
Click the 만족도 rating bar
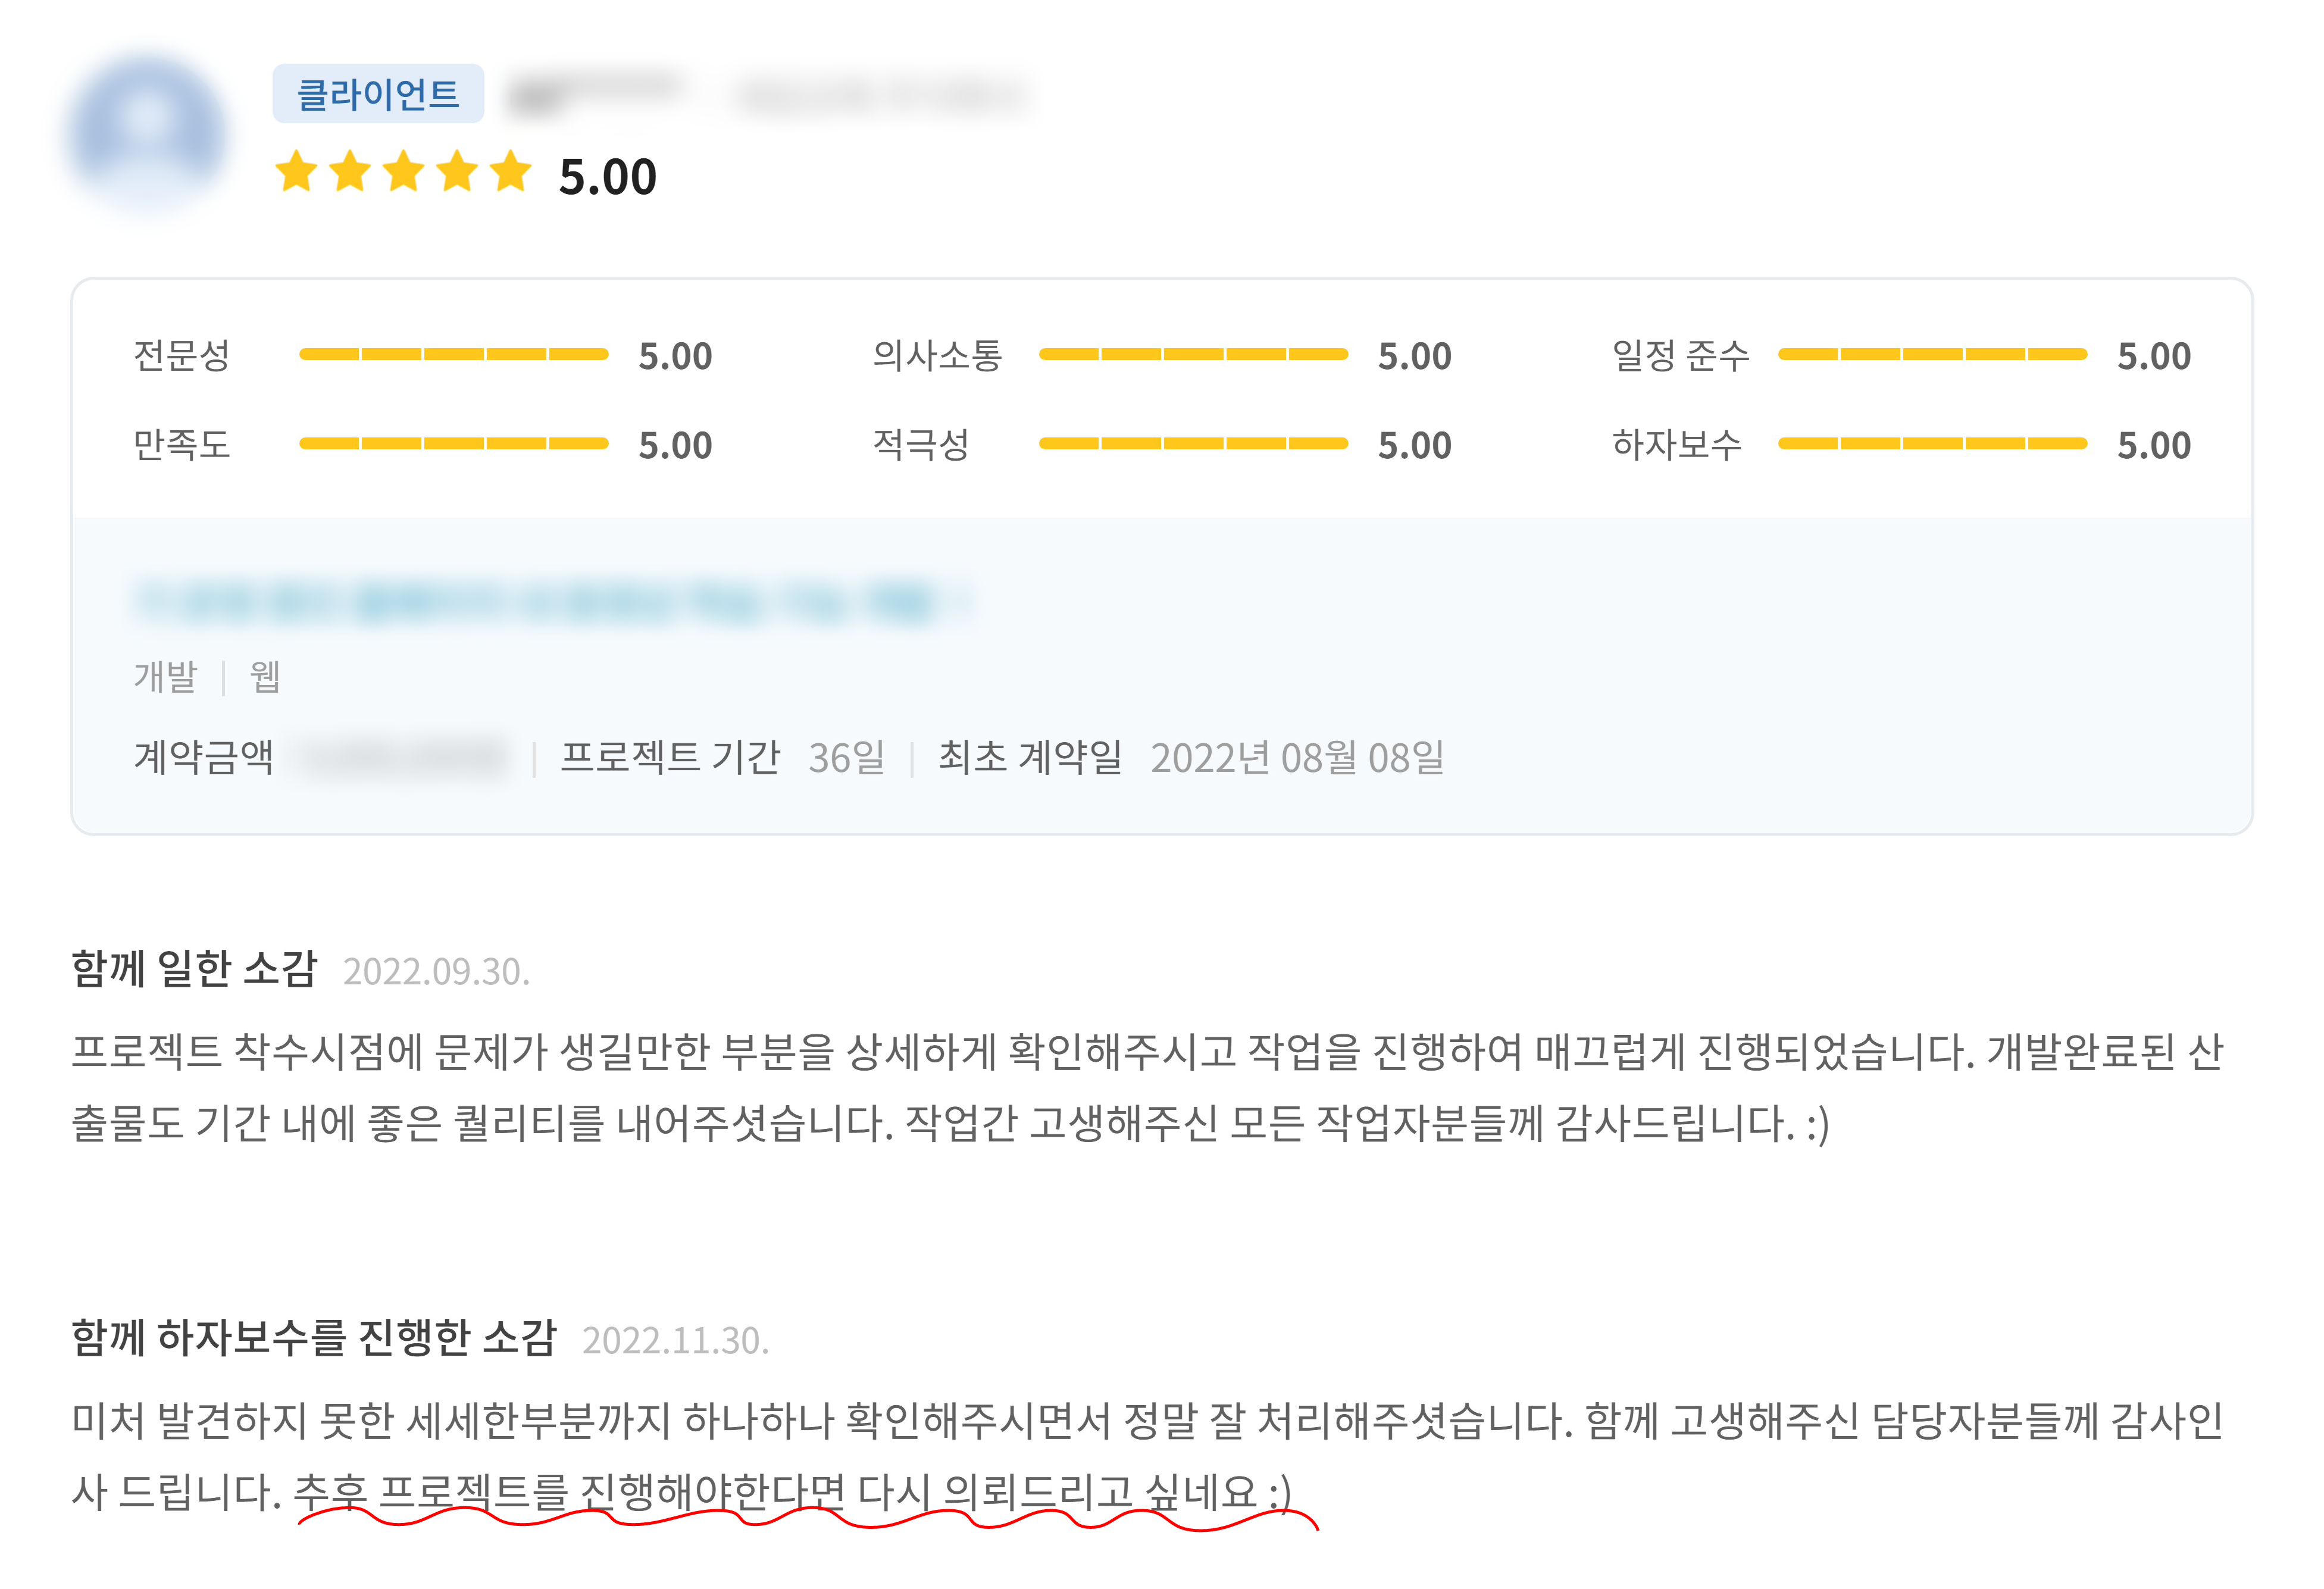(453, 443)
